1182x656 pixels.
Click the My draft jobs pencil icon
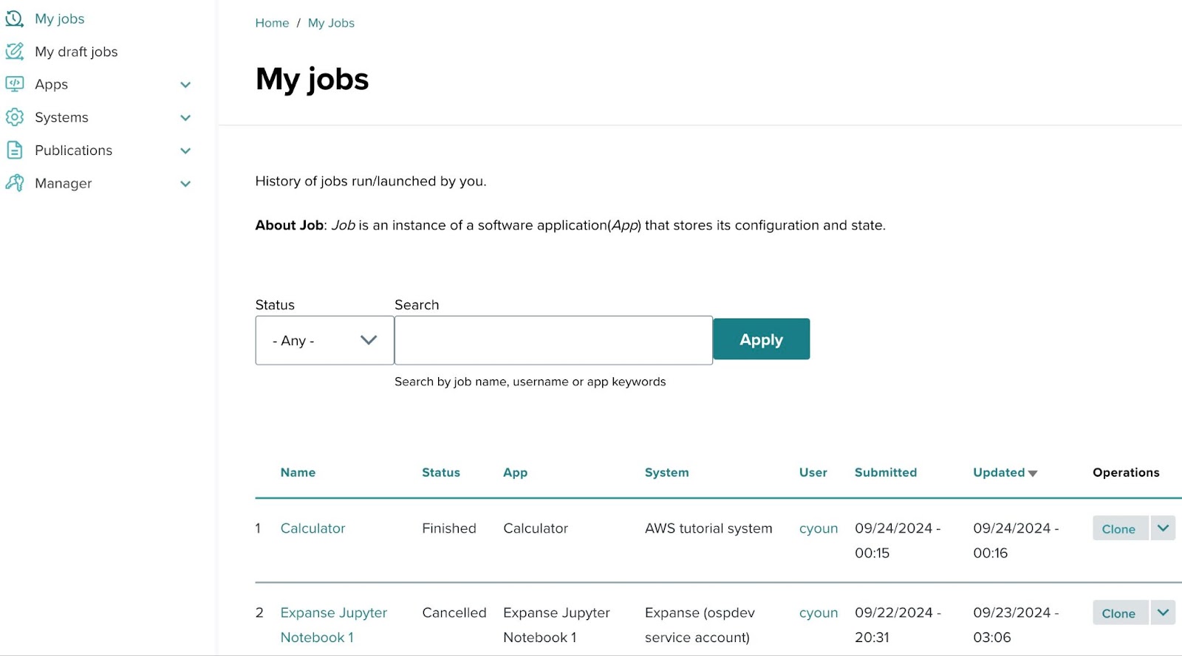point(15,52)
